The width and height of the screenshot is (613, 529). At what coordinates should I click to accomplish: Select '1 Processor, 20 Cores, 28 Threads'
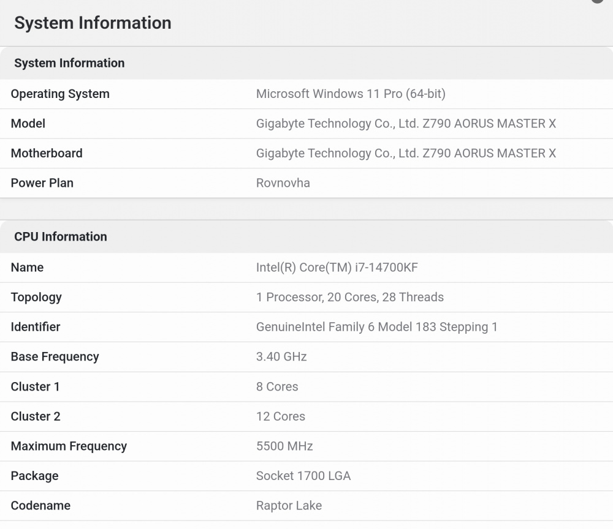pyautogui.click(x=350, y=297)
